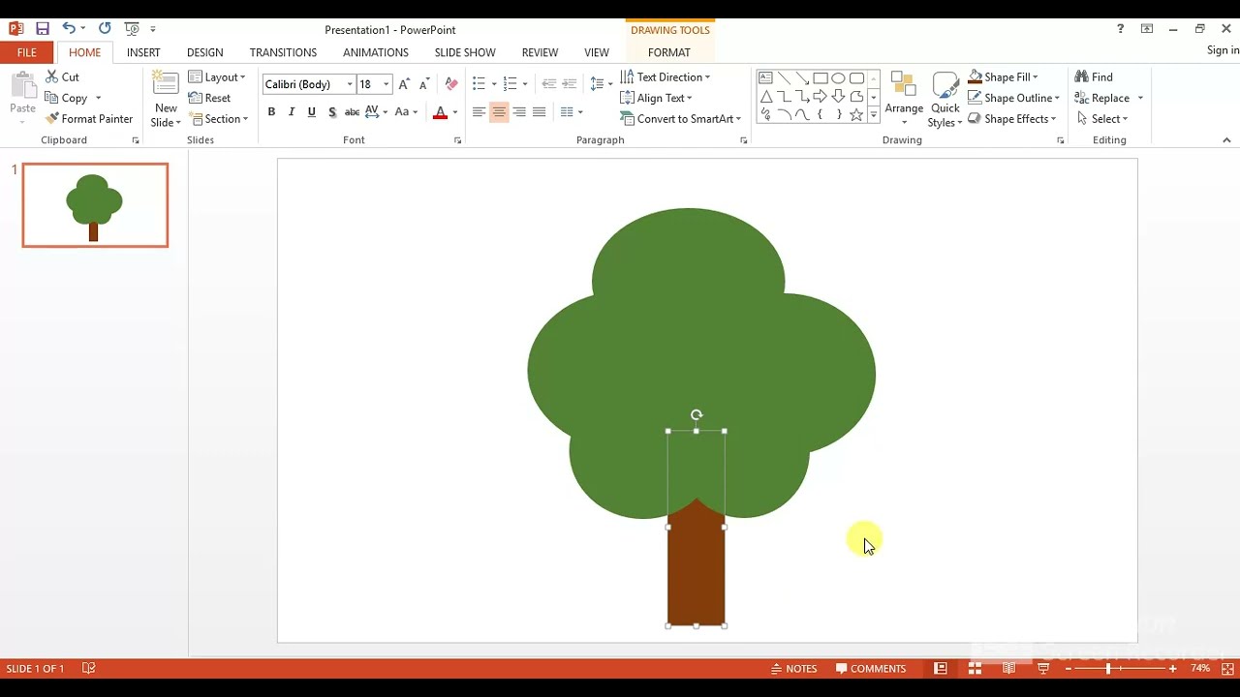This screenshot has width=1240, height=697.
Task: Choose the 5-point star shape
Action: [x=856, y=114]
